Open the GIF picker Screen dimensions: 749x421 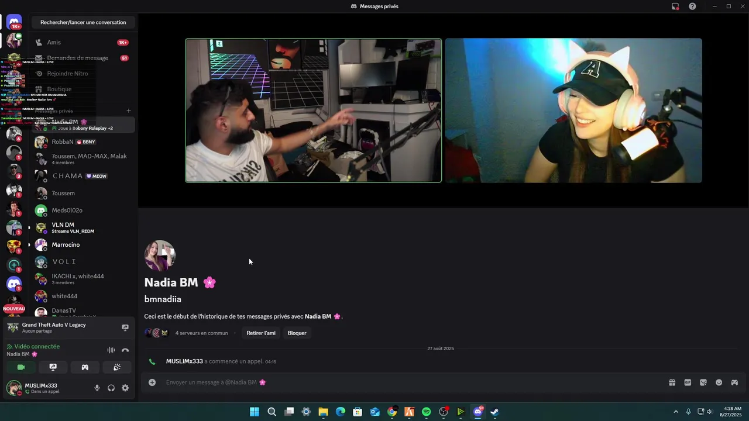(688, 382)
